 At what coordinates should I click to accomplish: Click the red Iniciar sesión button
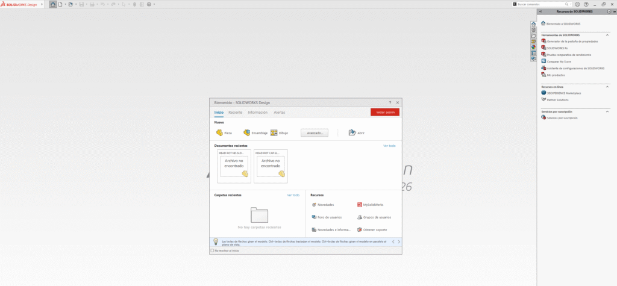(385, 112)
